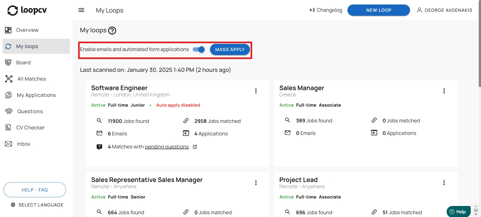Viewport: 481px width, 217px height.
Task: Open the hamburger menu icon
Action: pos(81,10)
